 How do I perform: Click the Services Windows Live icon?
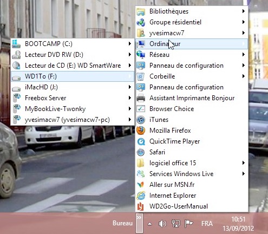pyautogui.click(x=141, y=174)
